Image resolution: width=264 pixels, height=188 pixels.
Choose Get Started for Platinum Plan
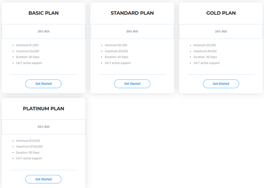tap(44, 179)
